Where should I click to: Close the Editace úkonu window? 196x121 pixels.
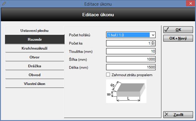point(191,3)
